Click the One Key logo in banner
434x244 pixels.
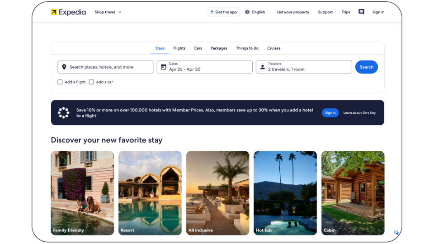(x=63, y=113)
